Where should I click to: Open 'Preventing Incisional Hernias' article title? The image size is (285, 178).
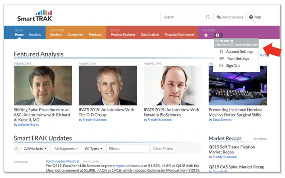click(235, 112)
